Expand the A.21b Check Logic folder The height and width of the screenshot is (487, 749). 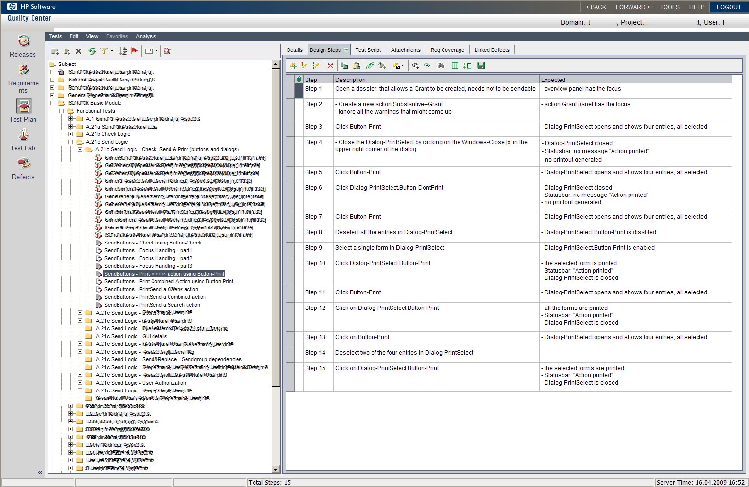tap(71, 134)
